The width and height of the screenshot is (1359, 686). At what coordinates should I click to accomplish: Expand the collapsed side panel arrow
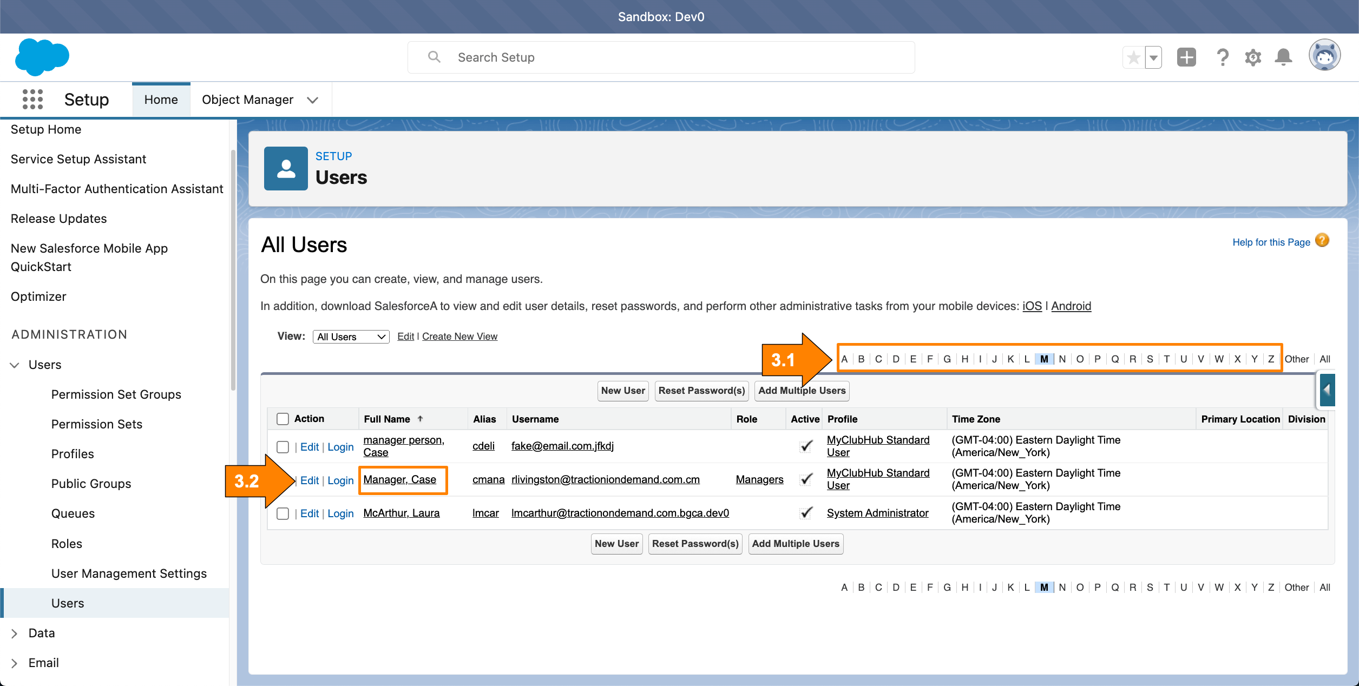click(1327, 390)
